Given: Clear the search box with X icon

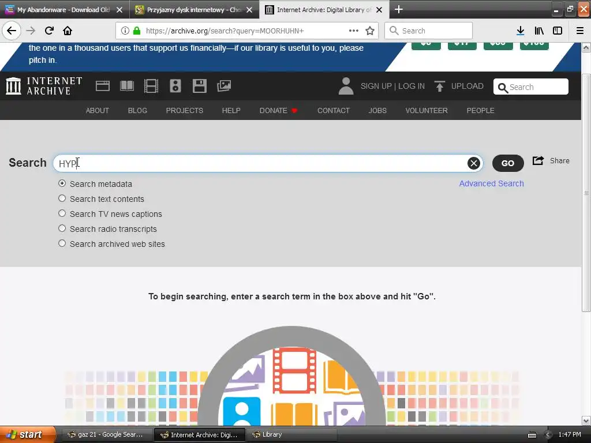Looking at the screenshot, I should click(474, 163).
